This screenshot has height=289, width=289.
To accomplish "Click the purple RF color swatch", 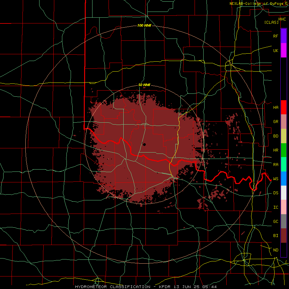I will [284, 36].
